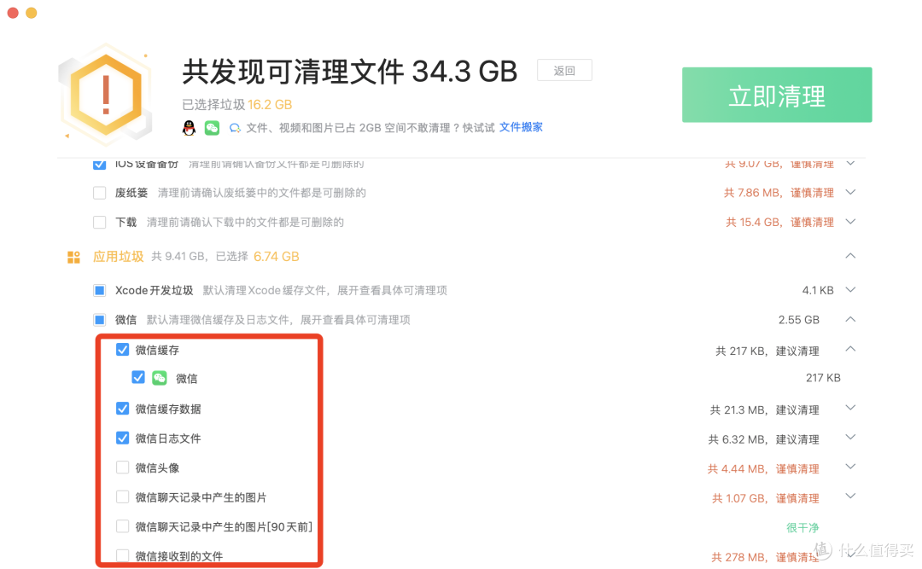Screen dimensions: 922x569
Task: Click the WeChat icon in the tip banner
Action: (212, 127)
